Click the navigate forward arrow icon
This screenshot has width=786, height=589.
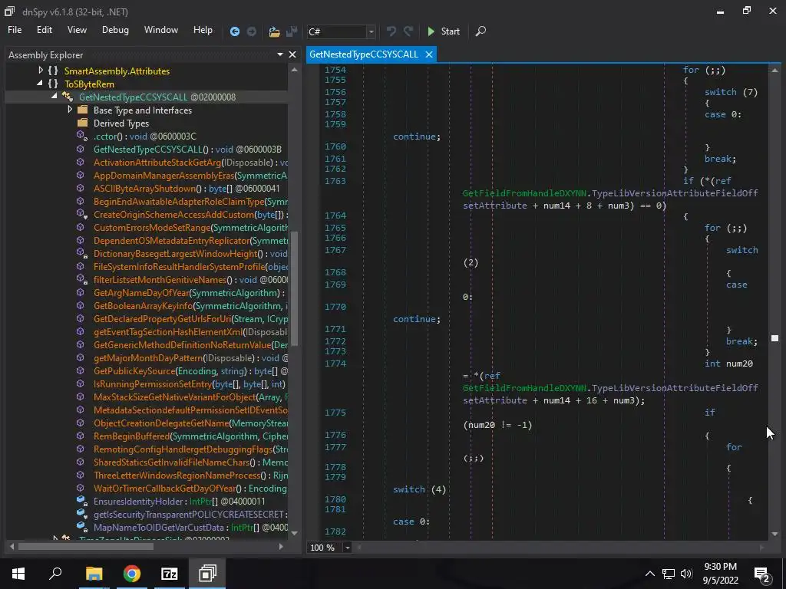(252, 31)
